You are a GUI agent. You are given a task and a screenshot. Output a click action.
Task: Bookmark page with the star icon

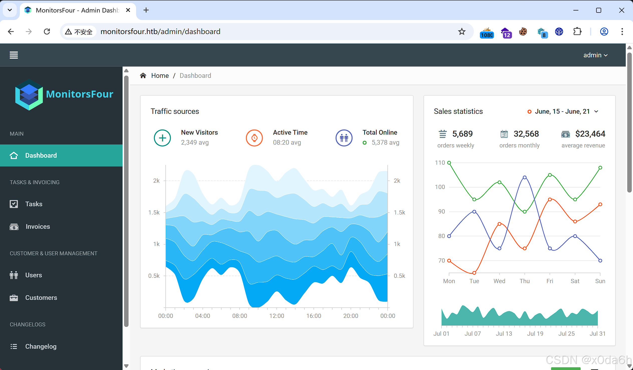click(x=462, y=32)
